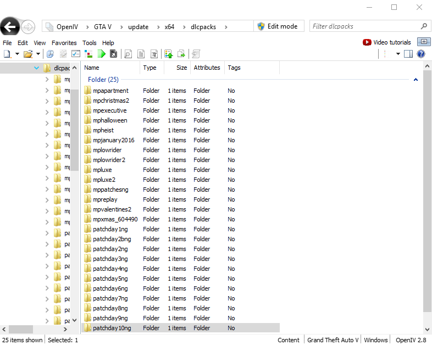The image size is (432, 345).
Task: Click the window checkmark toolbar icon
Action: [x=76, y=54]
